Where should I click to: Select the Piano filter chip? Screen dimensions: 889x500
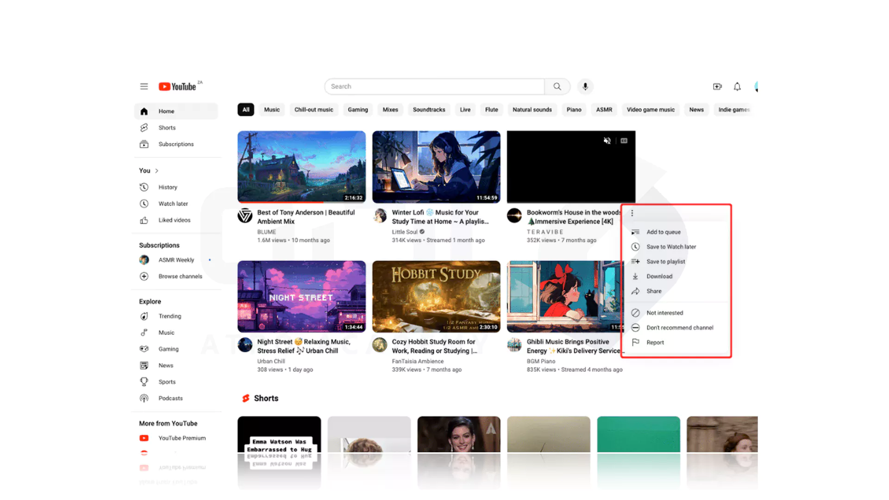tap(574, 110)
